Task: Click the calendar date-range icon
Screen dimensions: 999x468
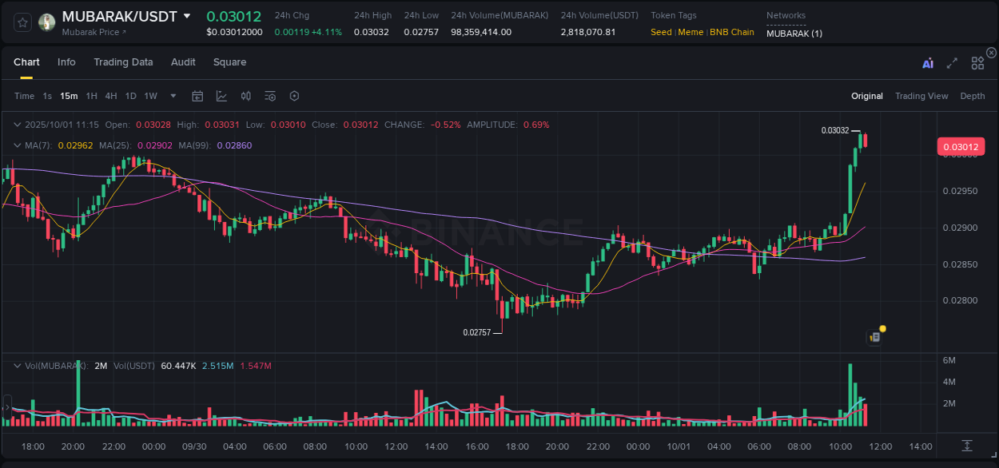Action: 197,96
